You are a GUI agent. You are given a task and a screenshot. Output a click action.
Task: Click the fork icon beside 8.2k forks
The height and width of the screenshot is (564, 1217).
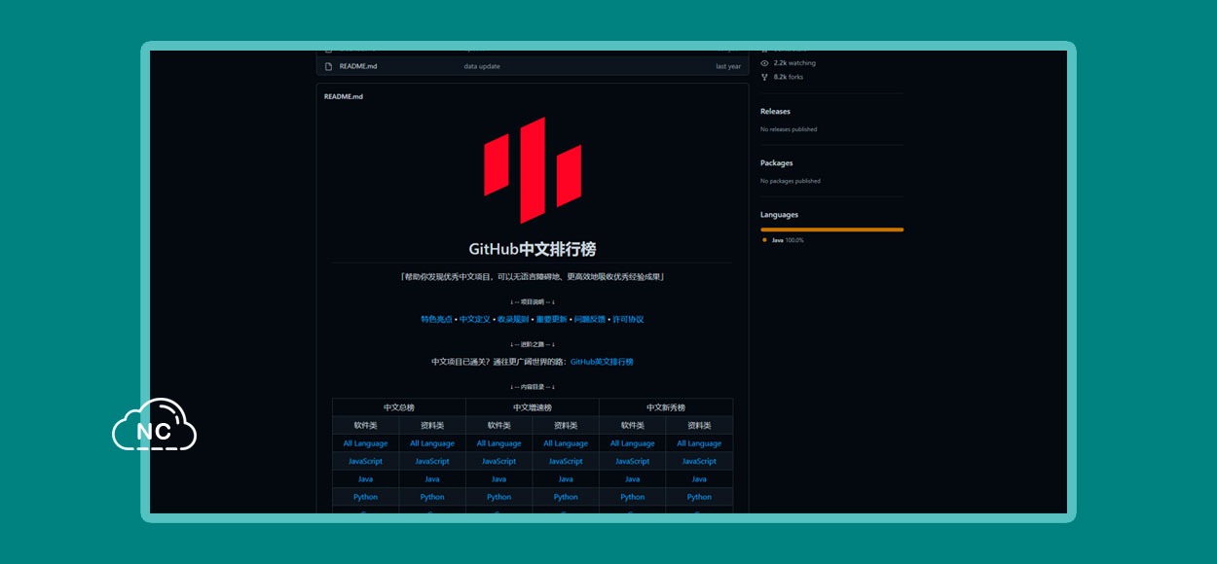764,77
